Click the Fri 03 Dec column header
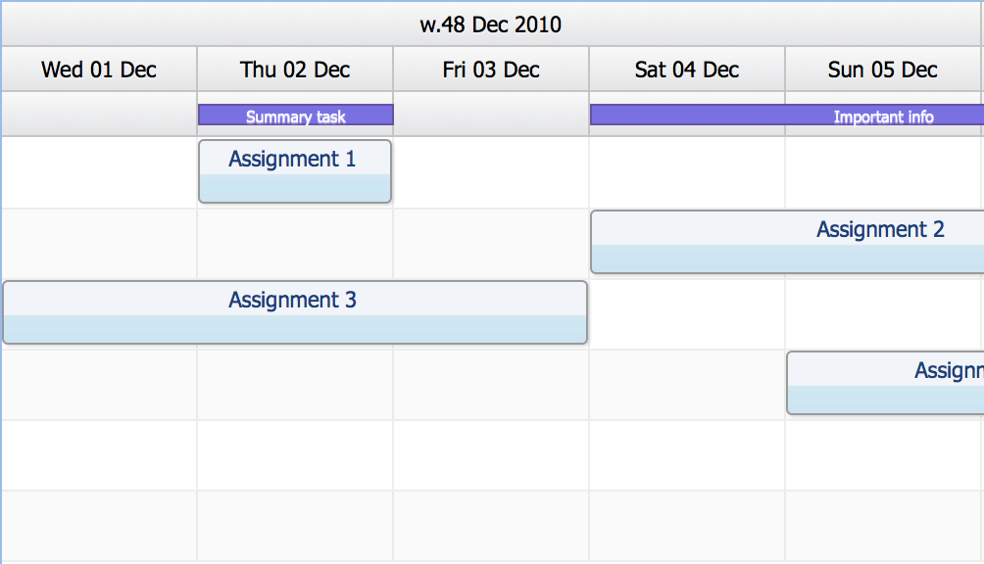Viewport: 984px width, 564px height. [490, 69]
